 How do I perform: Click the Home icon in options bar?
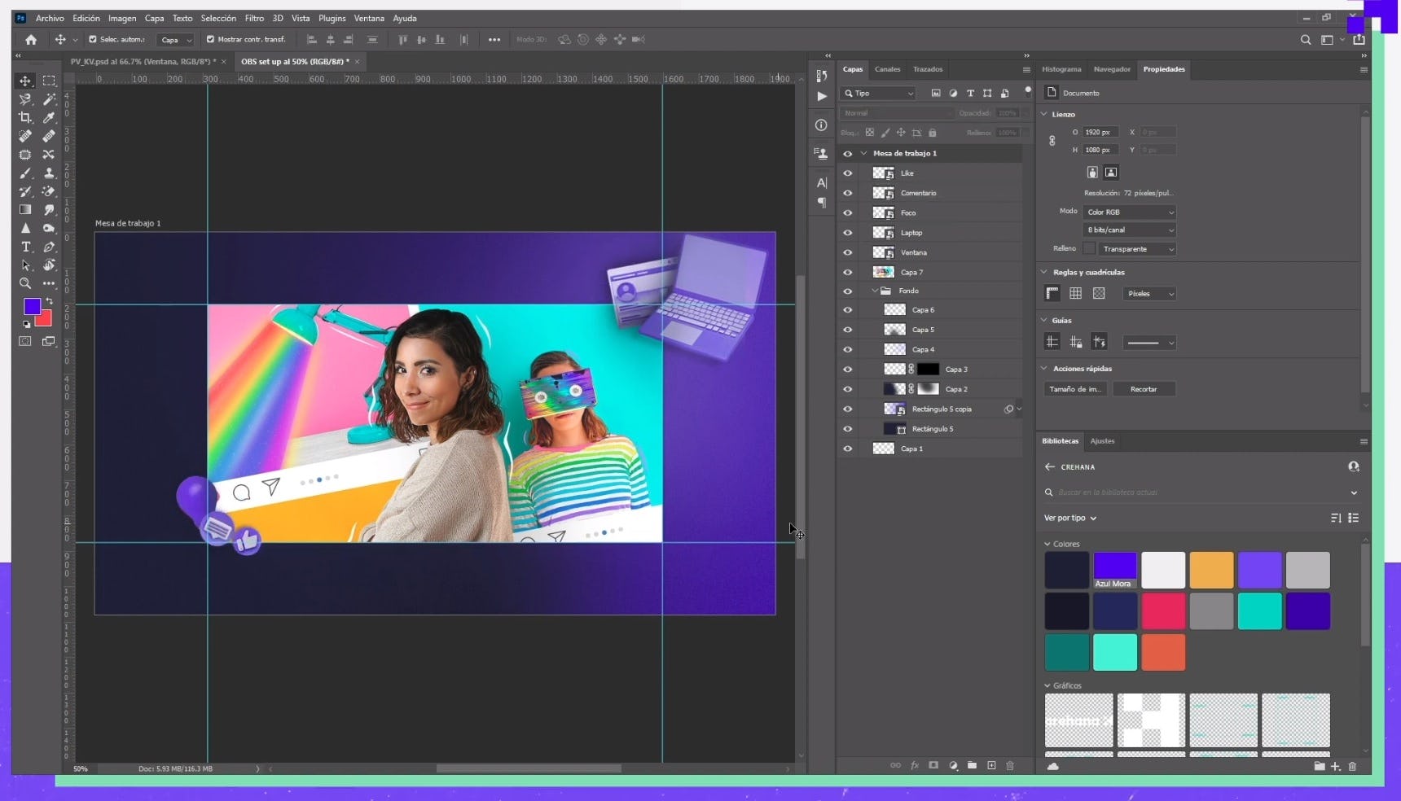click(x=31, y=39)
